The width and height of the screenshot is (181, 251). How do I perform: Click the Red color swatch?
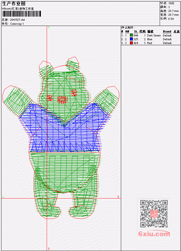coord(131,43)
